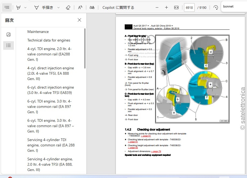Click Gap width -c- = 3.8 mm text
The width and height of the screenshot is (247, 178).
(139, 67)
